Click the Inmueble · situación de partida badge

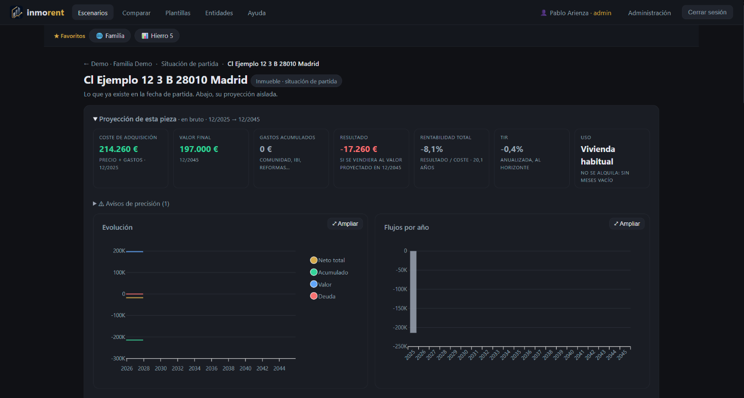point(296,81)
